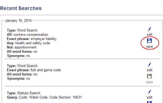Click the circled blue floppy disk save icon
This screenshot has height=103, width=163.
point(149,41)
